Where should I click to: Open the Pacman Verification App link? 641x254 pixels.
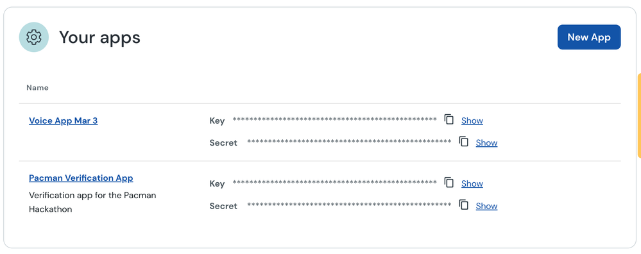(x=81, y=178)
